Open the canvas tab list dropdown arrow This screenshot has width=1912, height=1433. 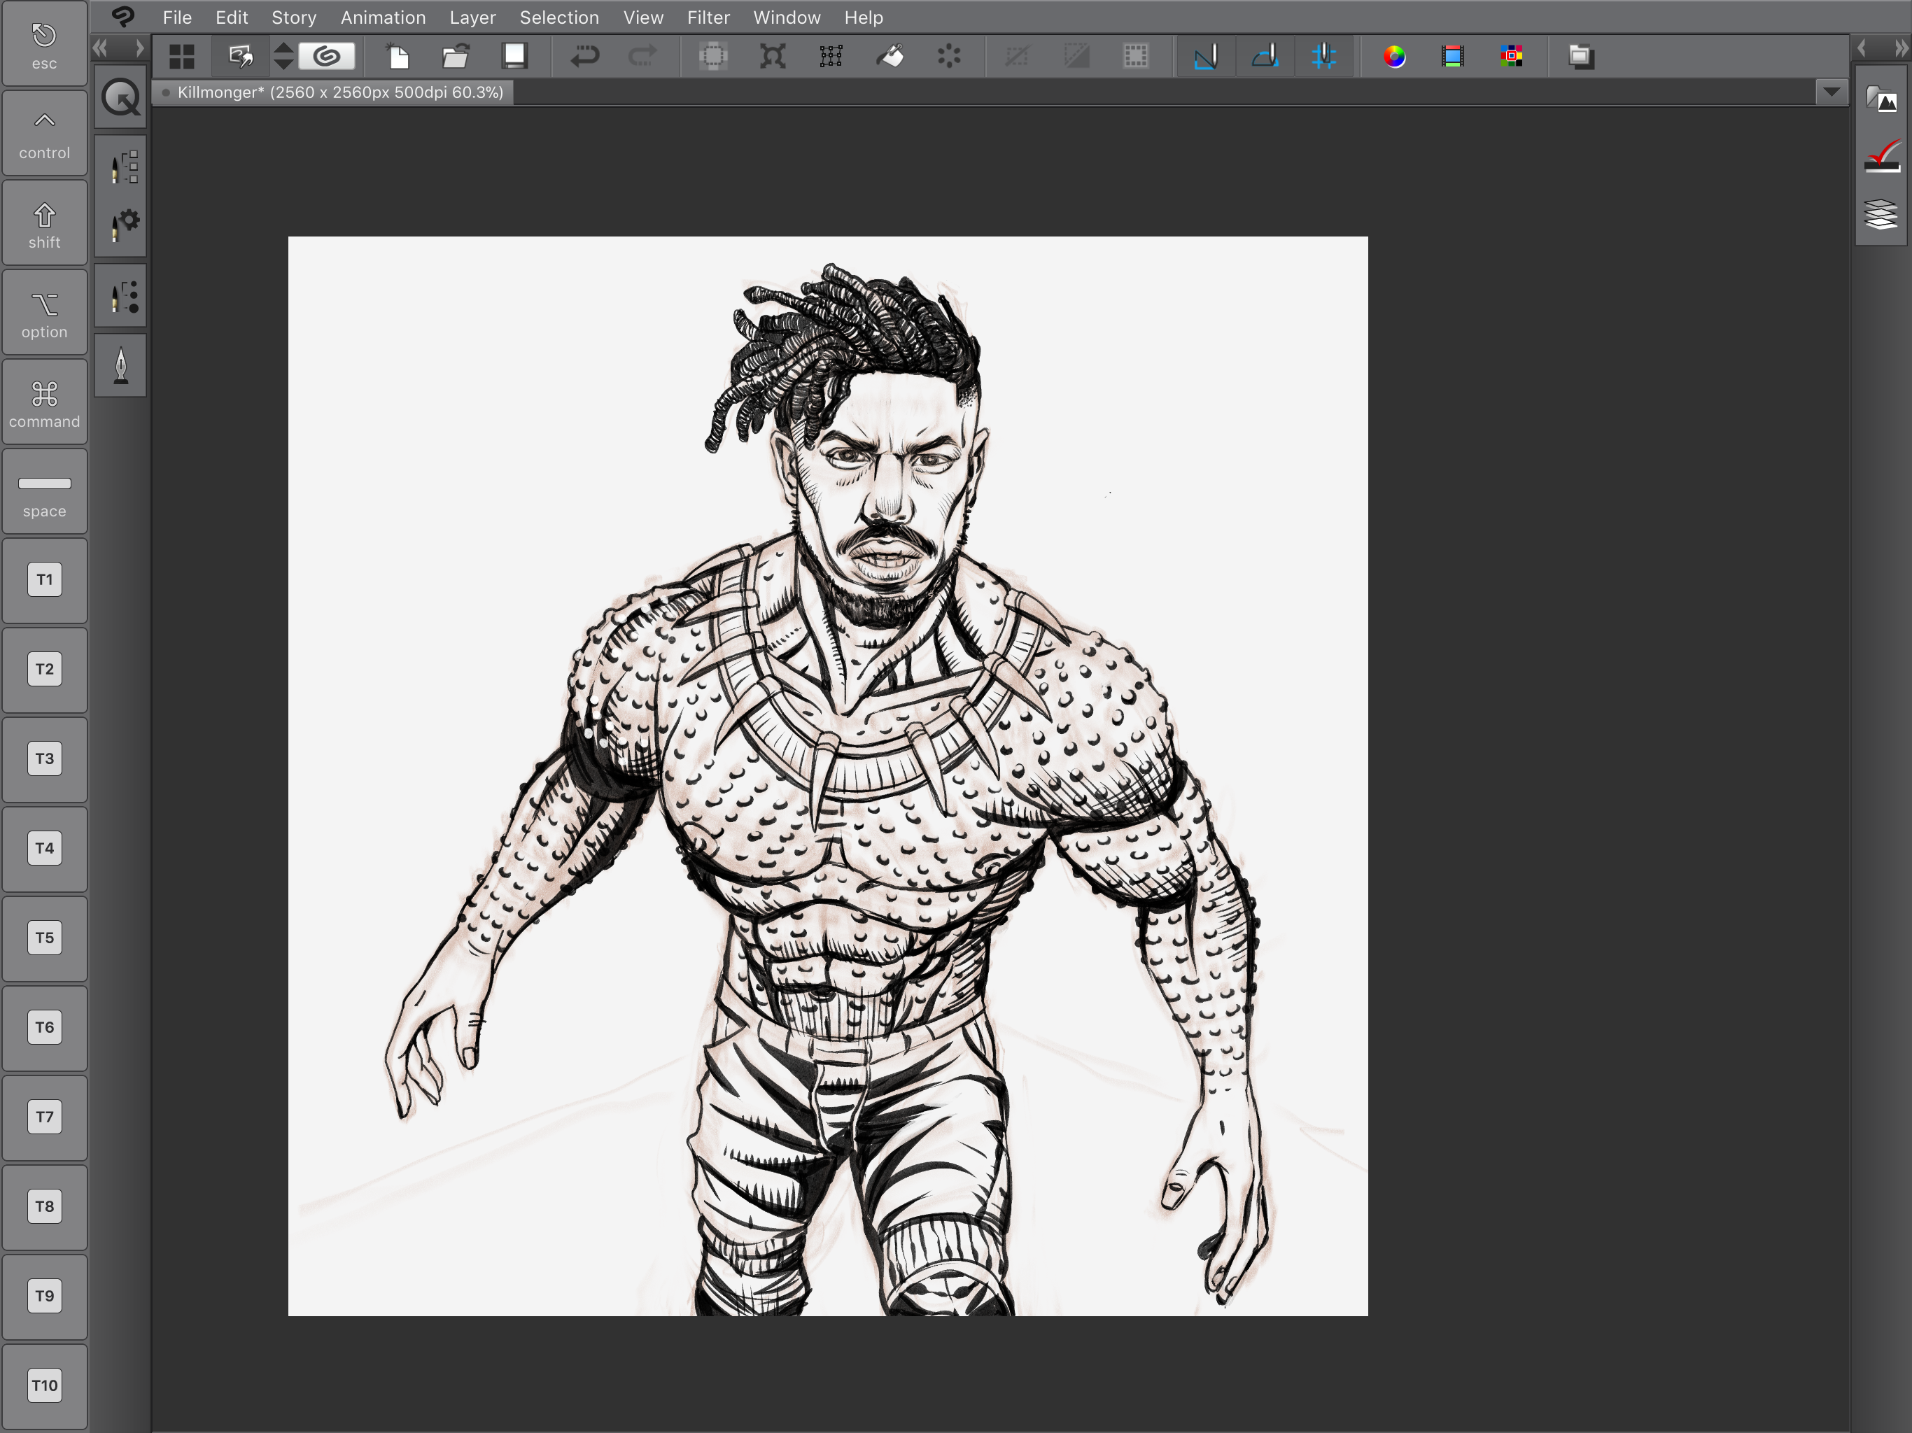point(1832,92)
